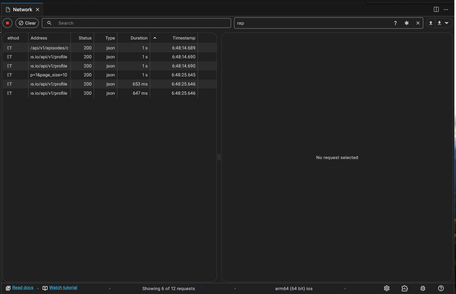Image resolution: width=456 pixels, height=294 pixels.
Task: Open the export dropdown arrow
Action: point(447,23)
